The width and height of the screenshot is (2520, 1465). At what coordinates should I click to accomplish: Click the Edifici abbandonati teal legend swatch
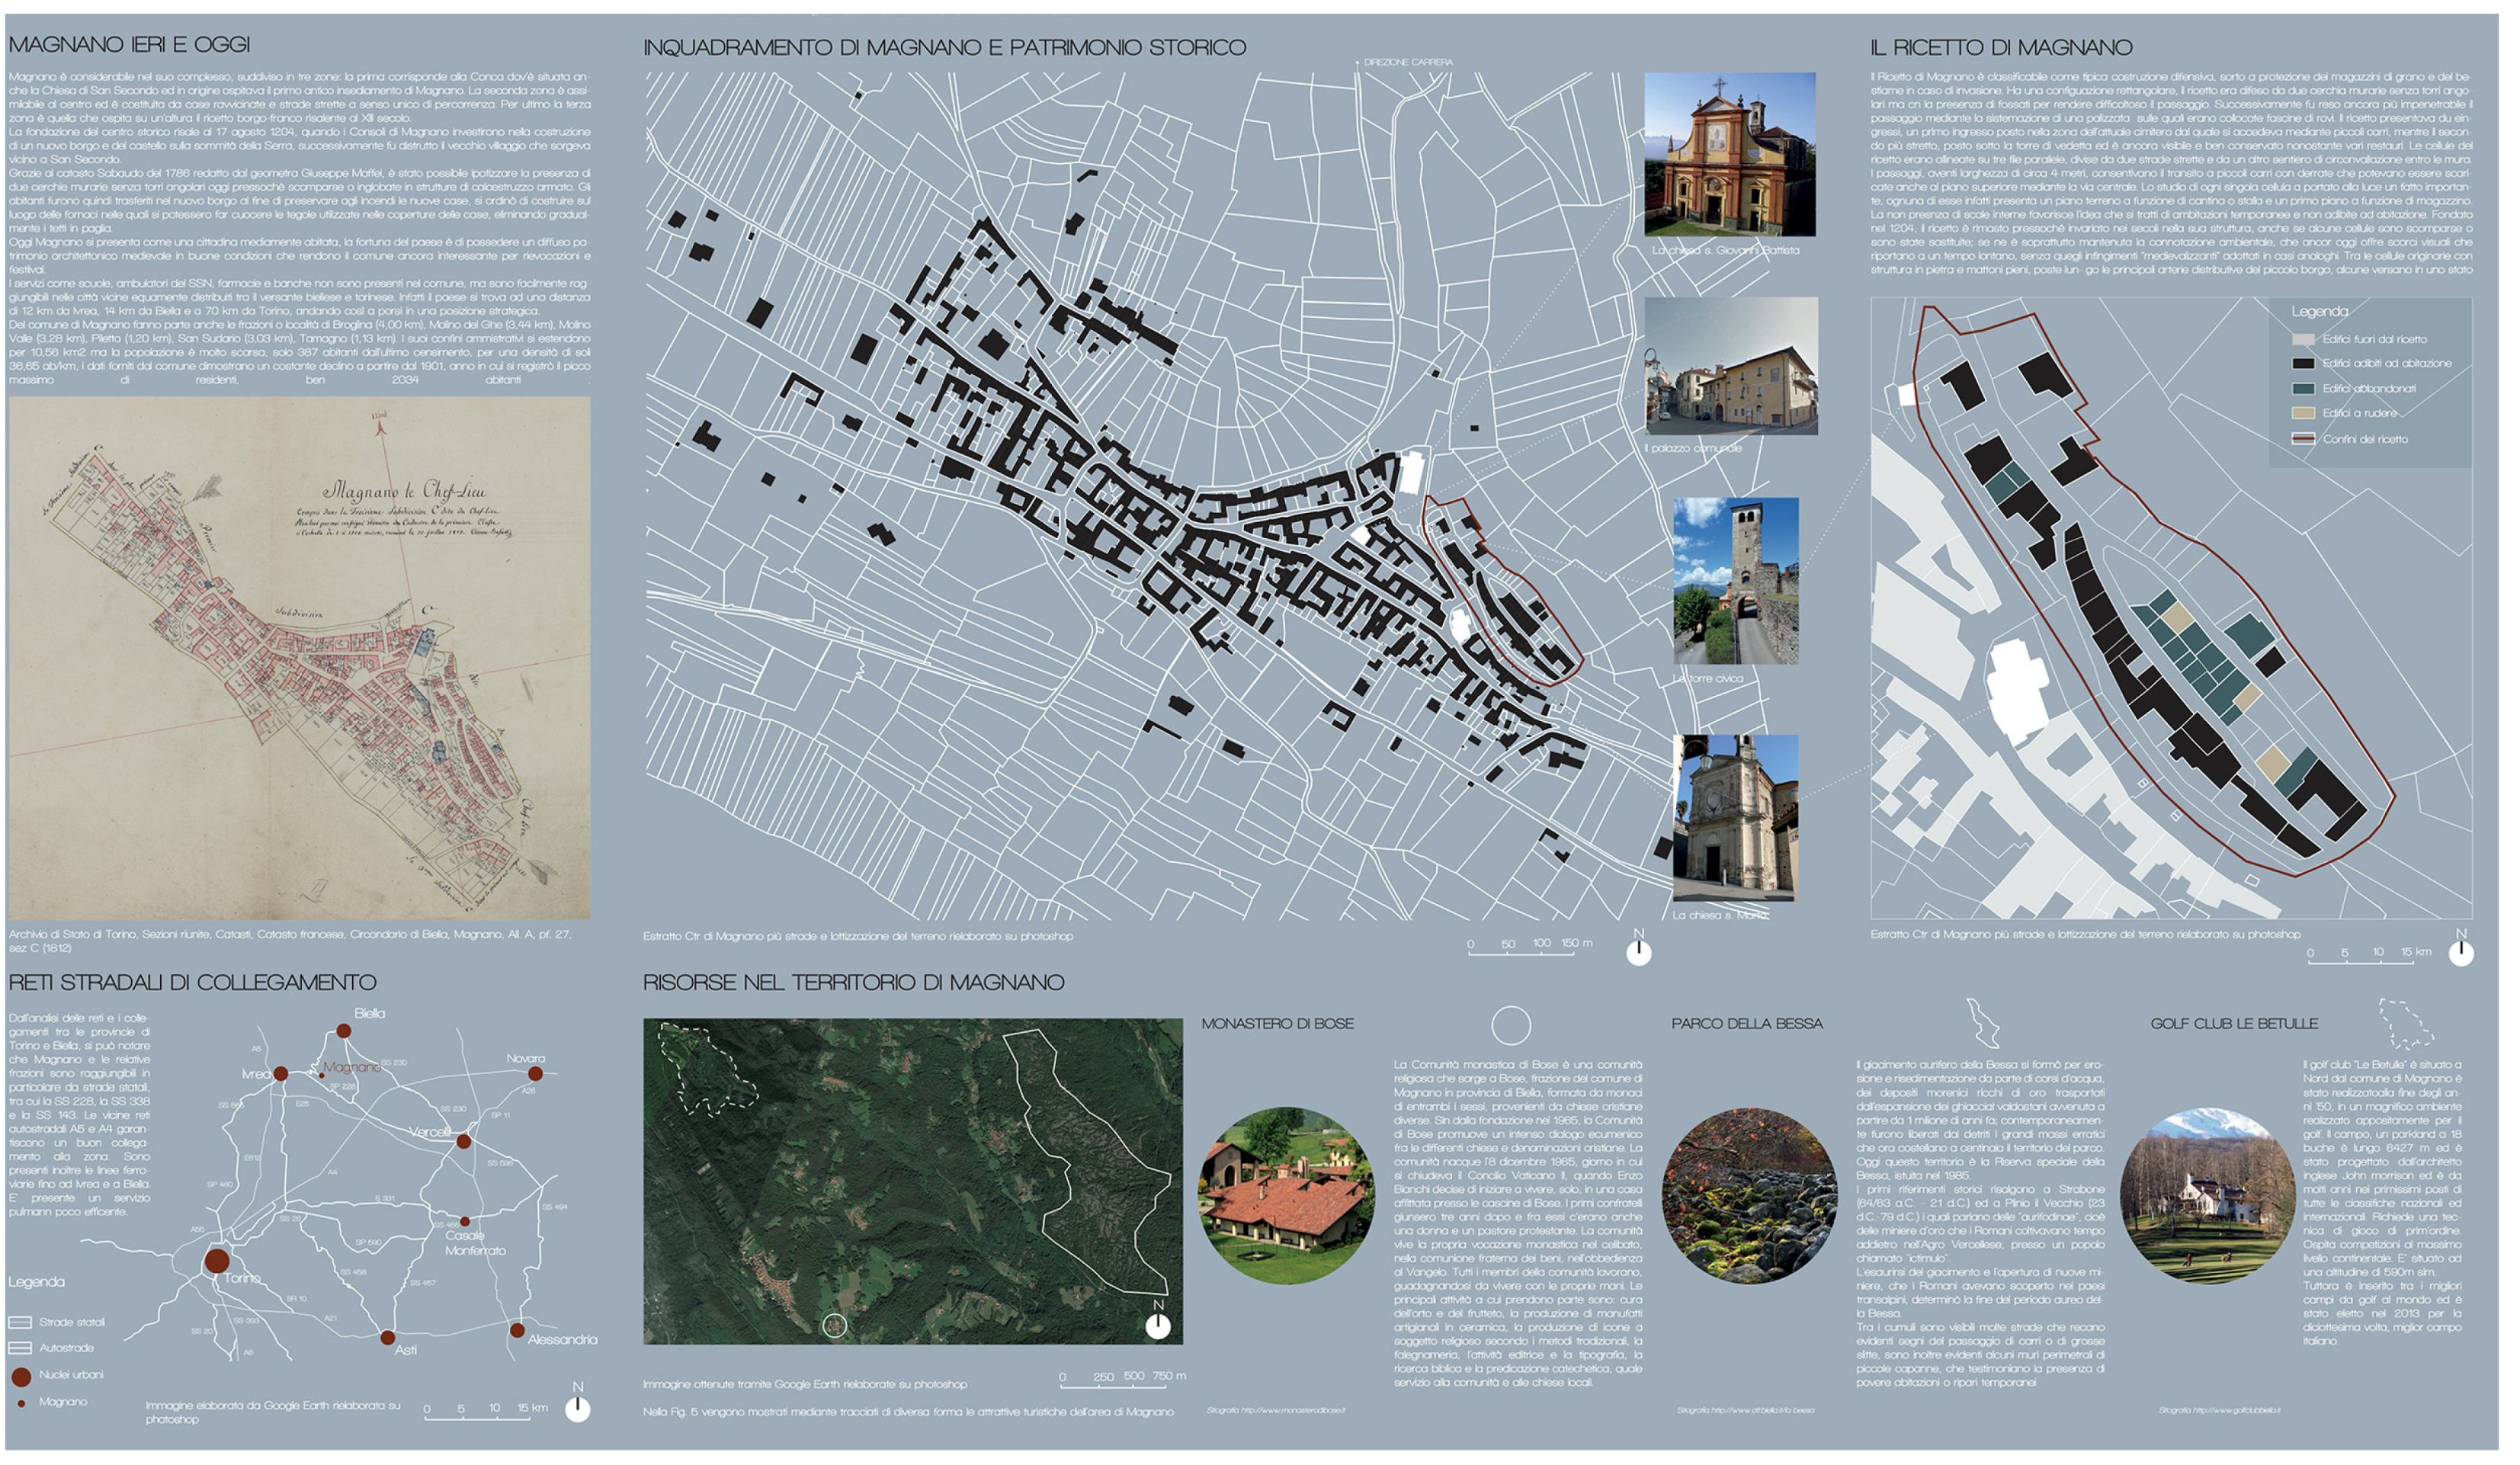[2303, 388]
